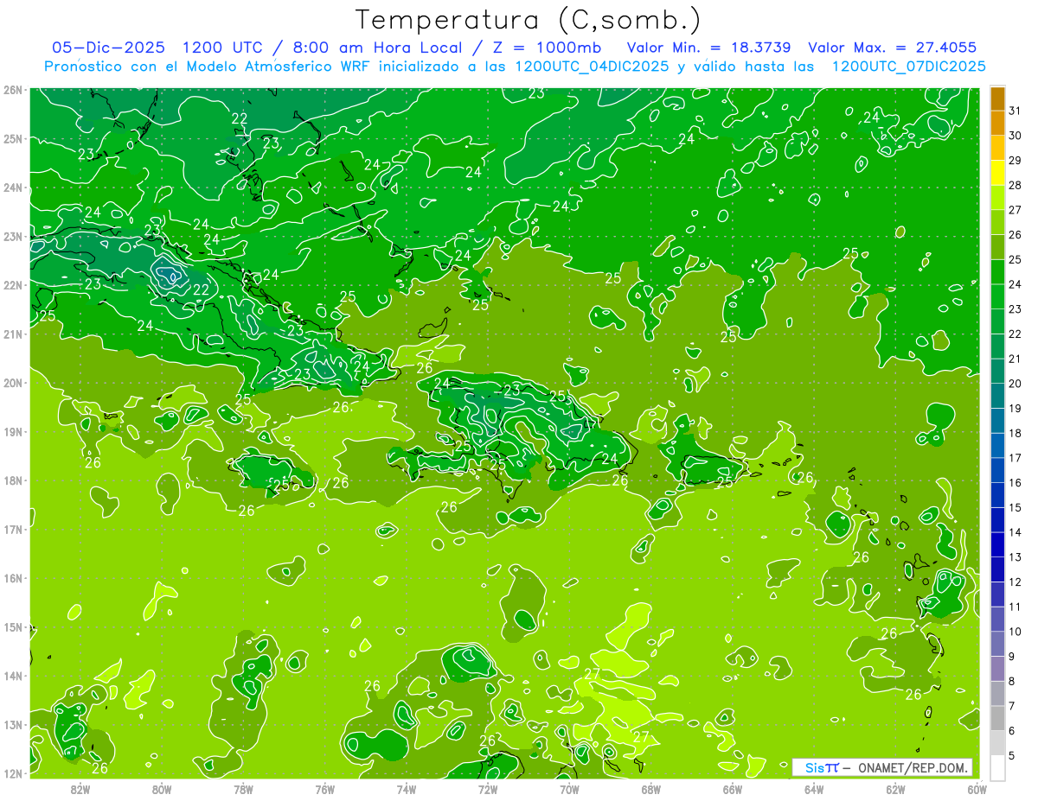
Task: Click the 20N latitude axis label
Action: 12,383
